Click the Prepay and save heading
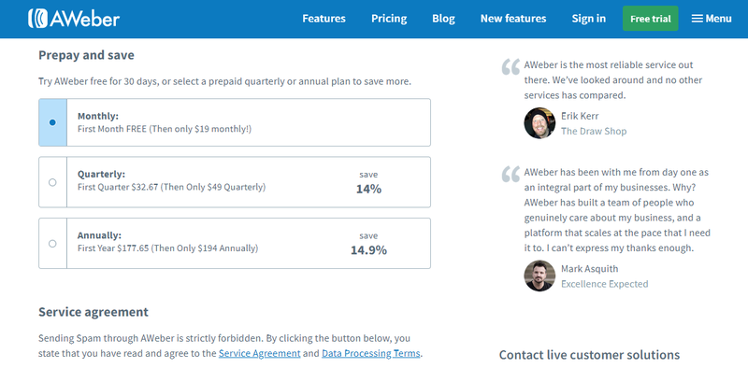 coord(86,55)
